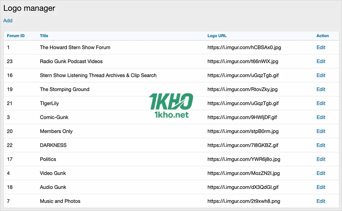Click the Action column header
The width and height of the screenshot is (342, 211).
[322, 36]
